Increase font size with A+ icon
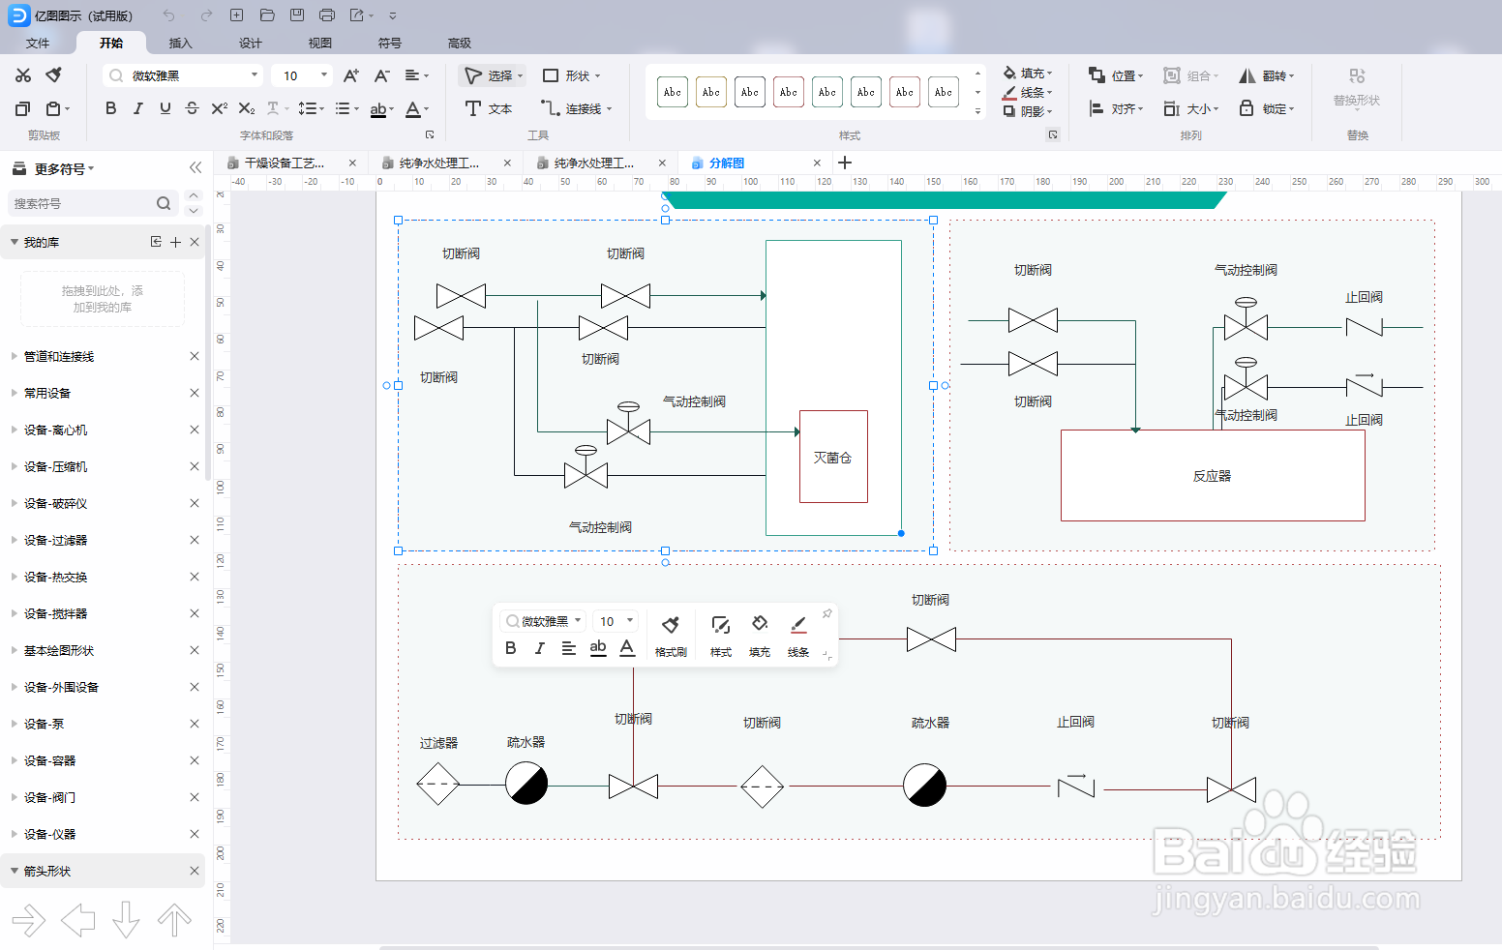The image size is (1502, 950). pyautogui.click(x=351, y=75)
